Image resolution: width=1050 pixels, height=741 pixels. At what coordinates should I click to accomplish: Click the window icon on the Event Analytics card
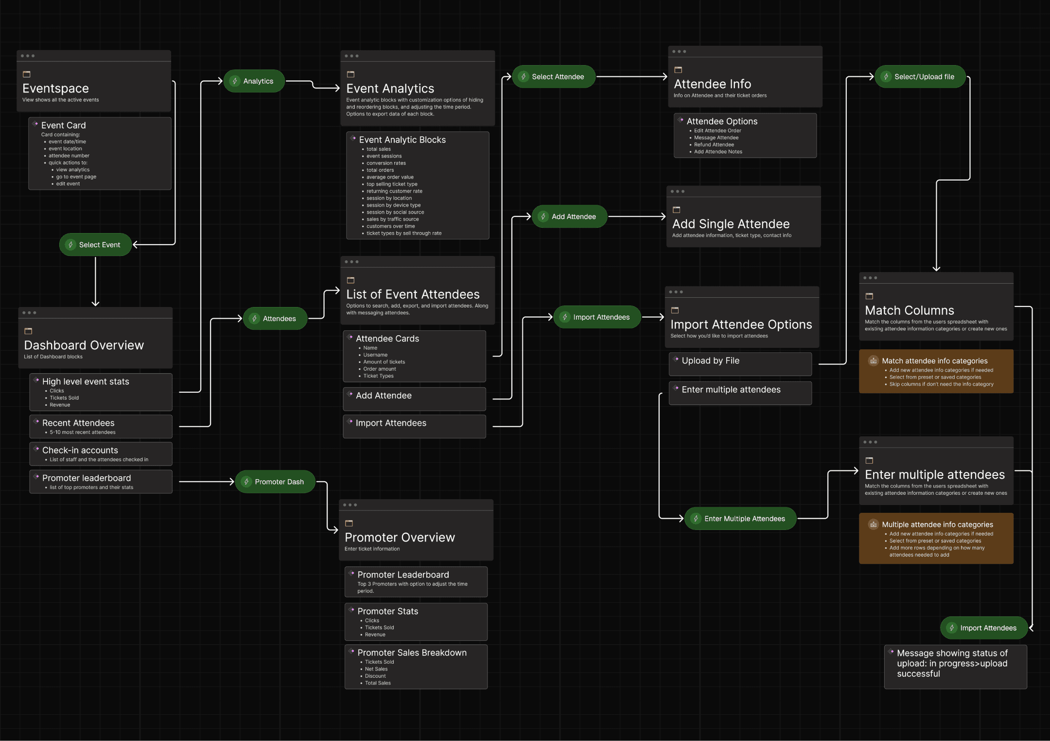[x=351, y=74]
